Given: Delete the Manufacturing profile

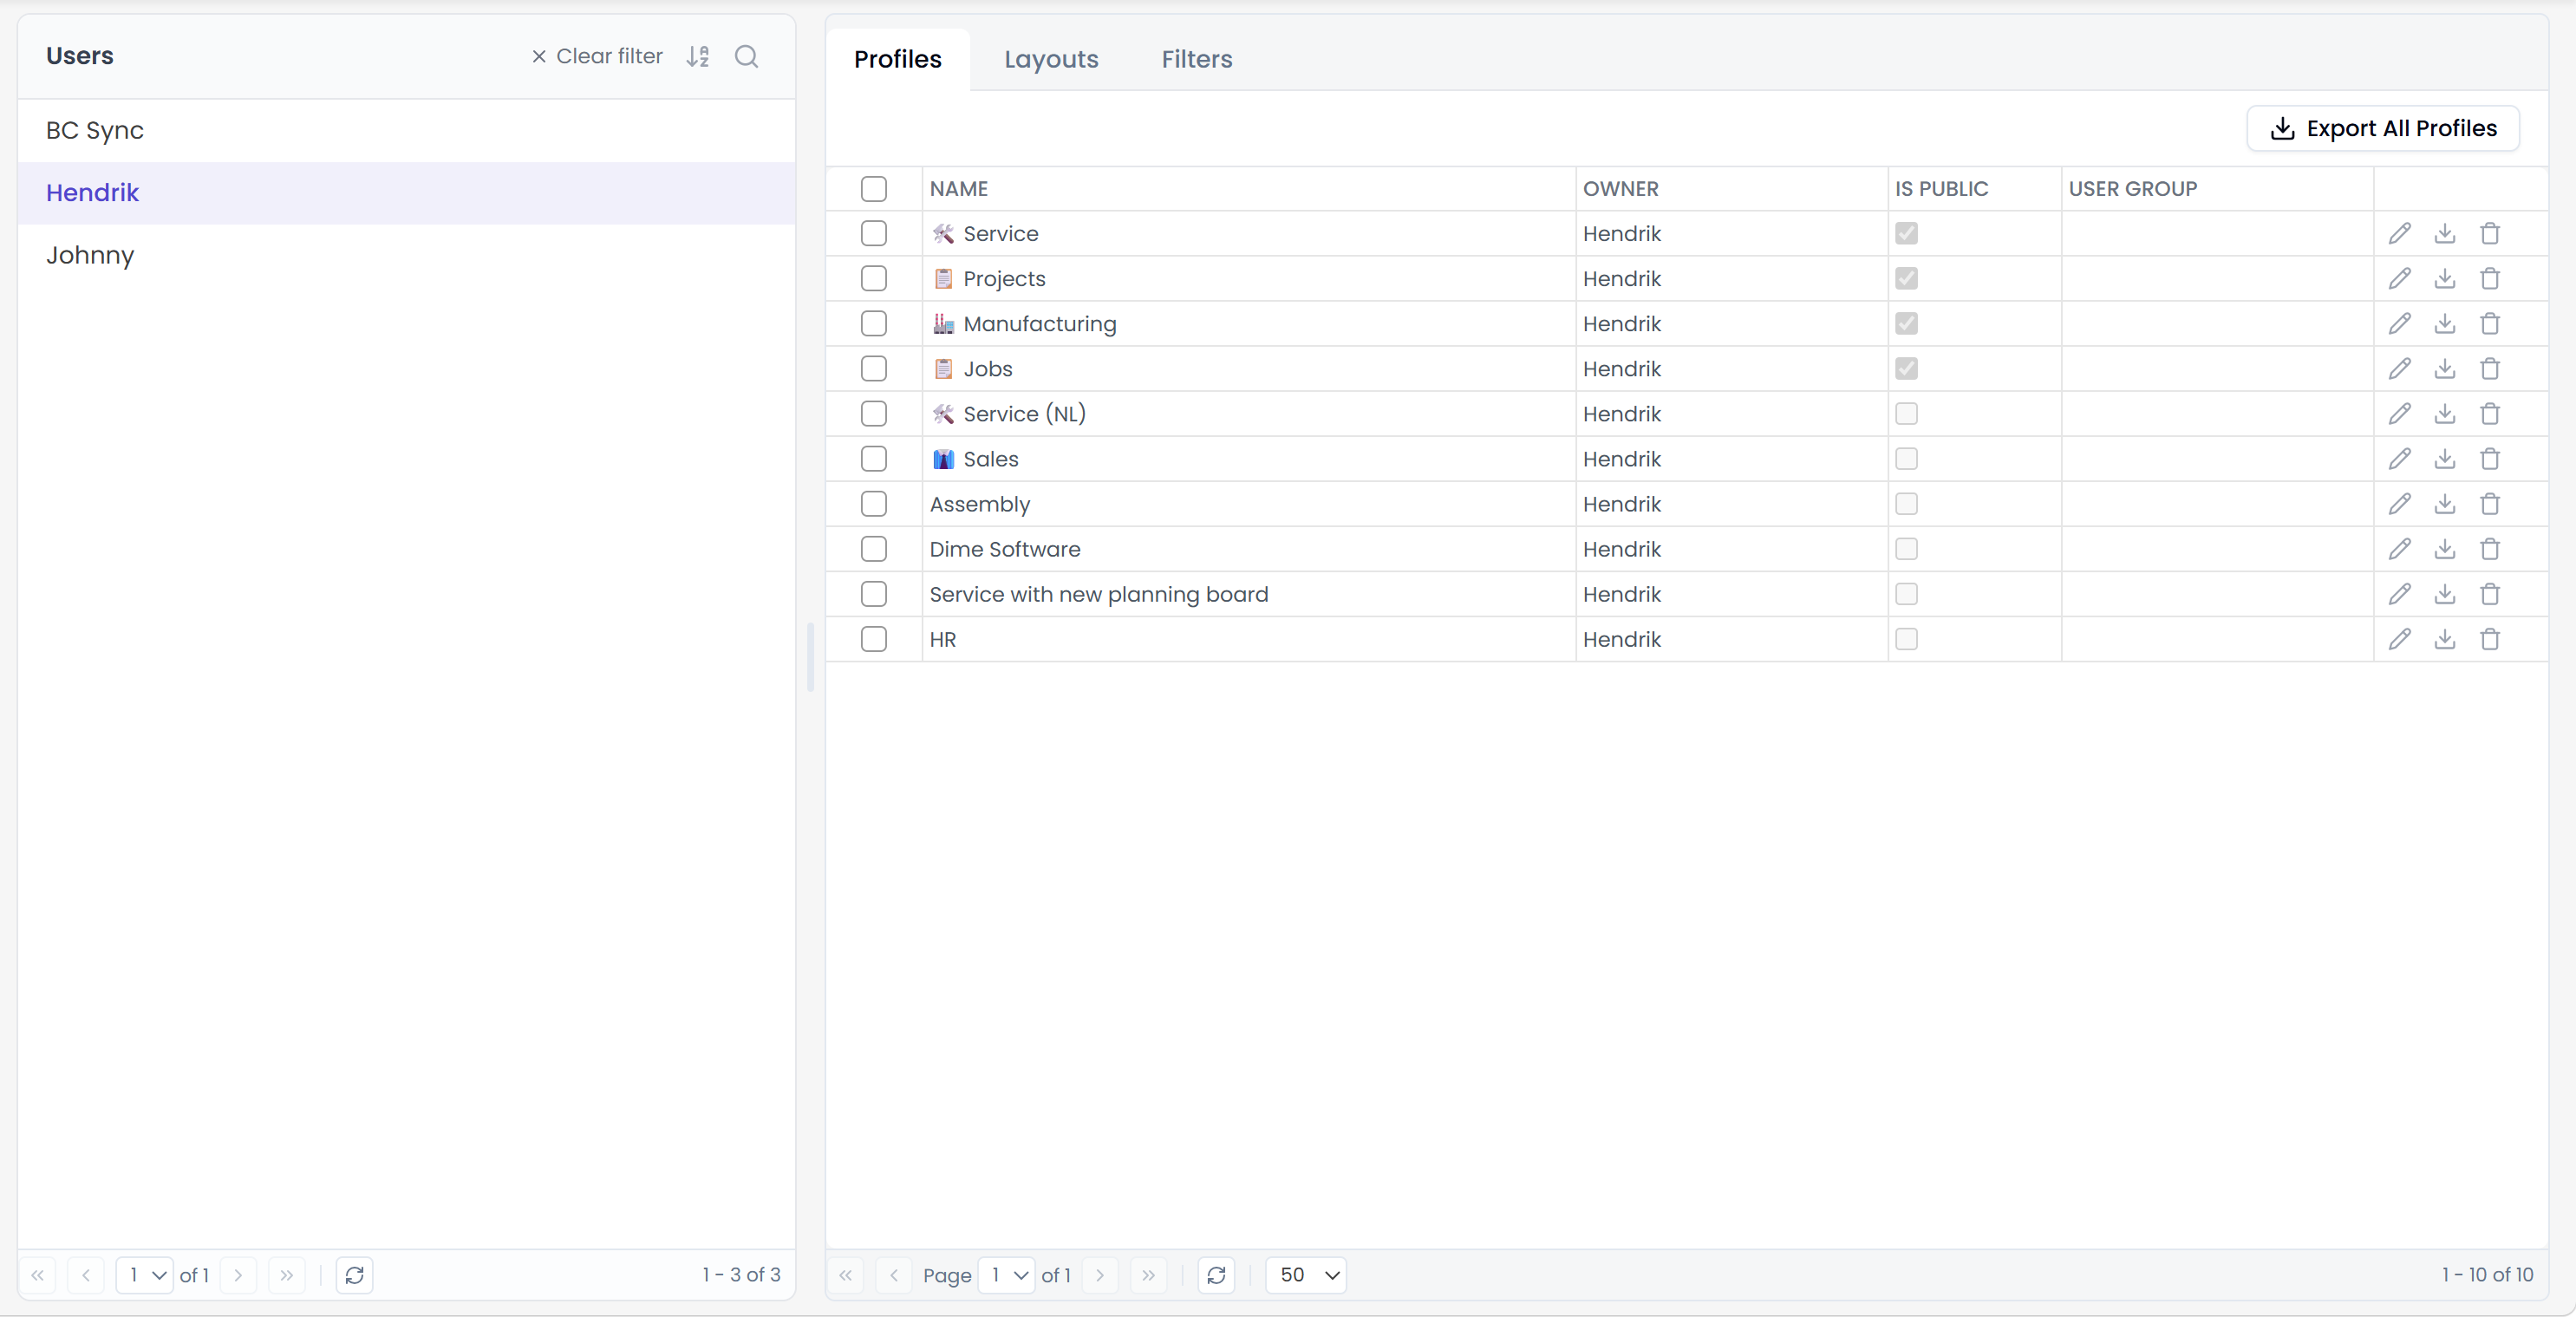Looking at the screenshot, I should coord(2490,323).
